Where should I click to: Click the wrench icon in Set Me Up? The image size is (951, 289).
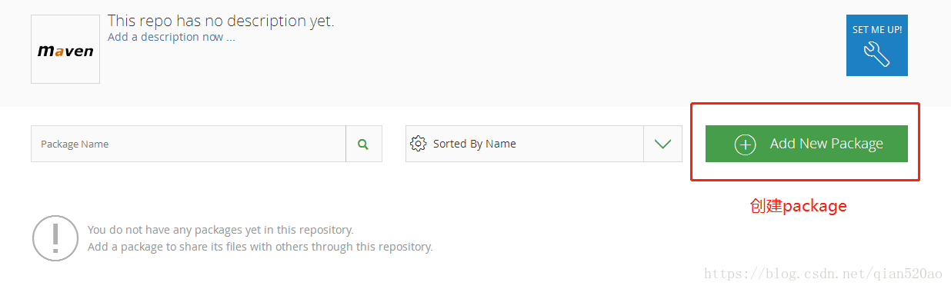tap(876, 54)
